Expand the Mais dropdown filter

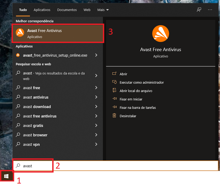(x=103, y=10)
